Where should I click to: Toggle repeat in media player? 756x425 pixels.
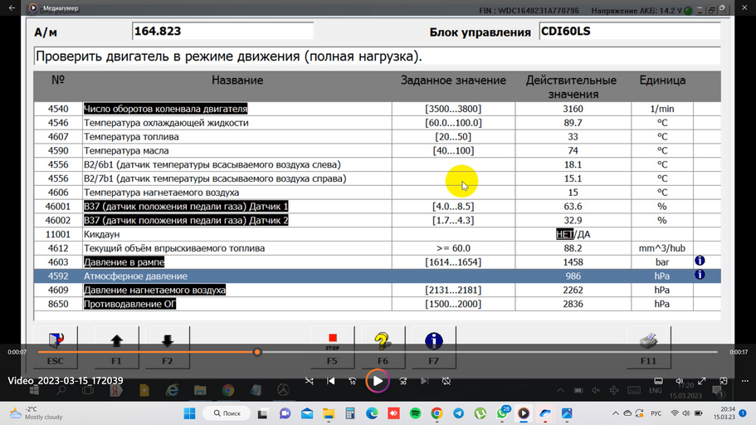(446, 381)
